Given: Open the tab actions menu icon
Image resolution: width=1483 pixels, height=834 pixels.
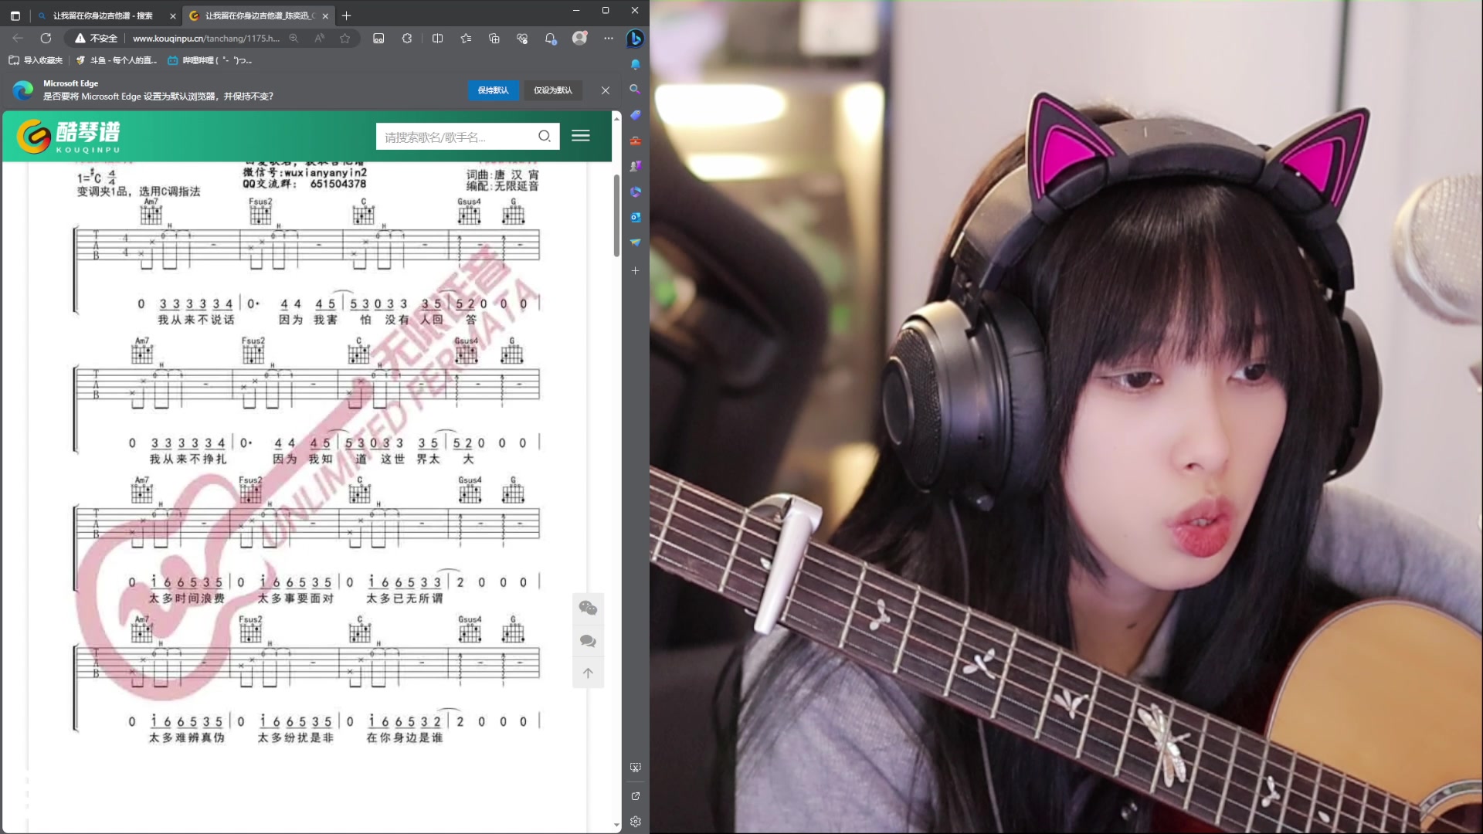Looking at the screenshot, I should point(15,15).
